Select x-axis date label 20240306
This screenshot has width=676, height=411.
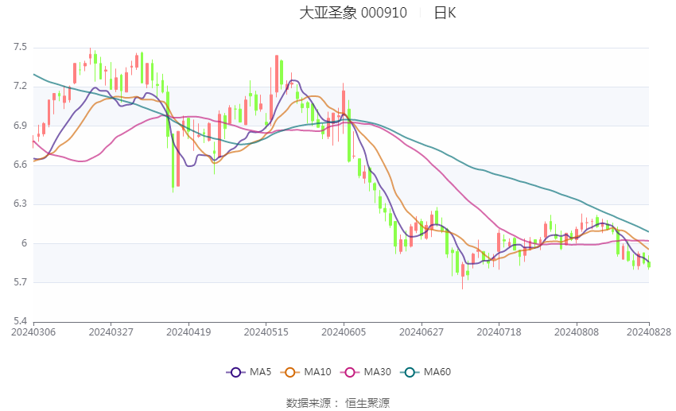(x=33, y=332)
